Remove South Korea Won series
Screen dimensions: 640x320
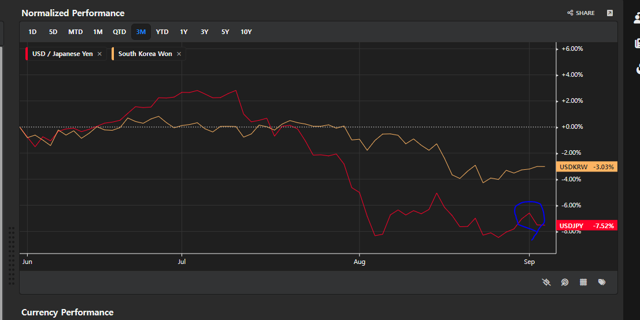pyautogui.click(x=179, y=54)
